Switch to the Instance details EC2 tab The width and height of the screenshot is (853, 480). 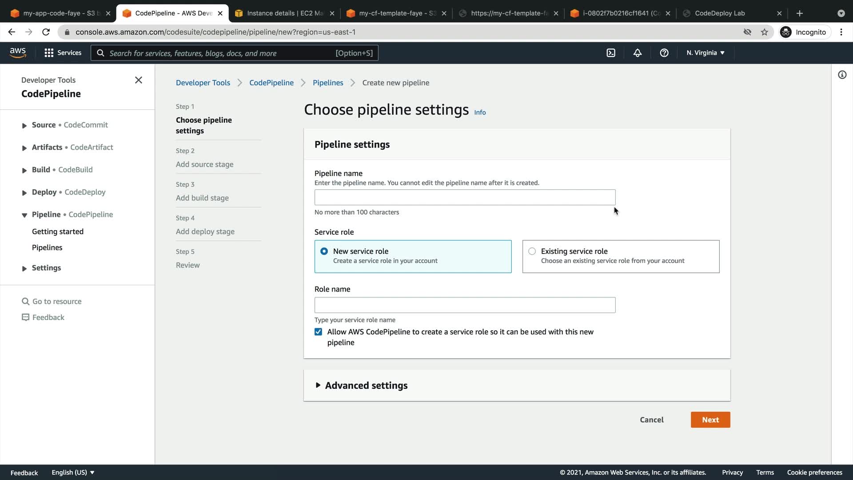[x=284, y=13]
